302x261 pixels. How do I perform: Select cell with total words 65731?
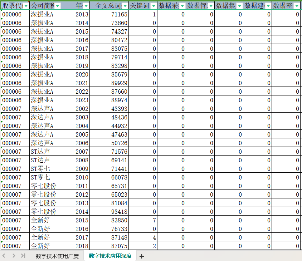click(x=109, y=186)
